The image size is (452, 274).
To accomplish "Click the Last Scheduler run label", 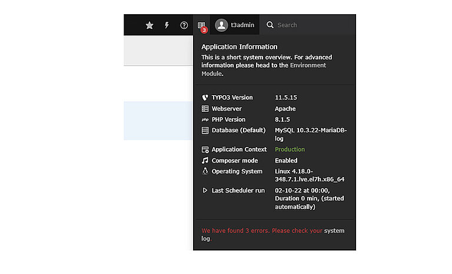I will coord(238,191).
